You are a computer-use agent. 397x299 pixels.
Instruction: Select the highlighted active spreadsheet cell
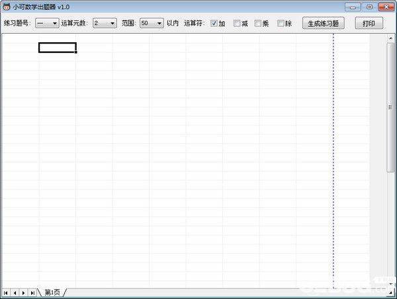[58, 48]
